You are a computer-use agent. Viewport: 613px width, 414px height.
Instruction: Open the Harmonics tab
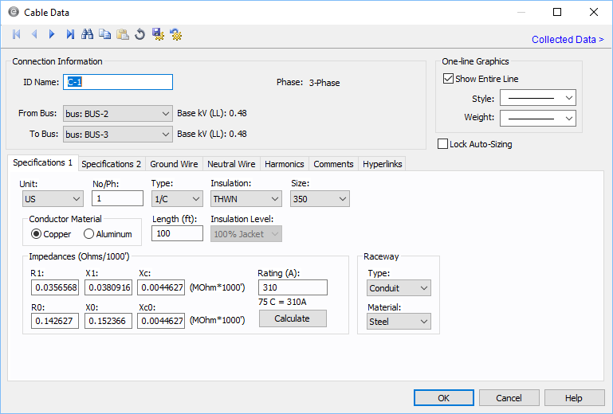[285, 164]
